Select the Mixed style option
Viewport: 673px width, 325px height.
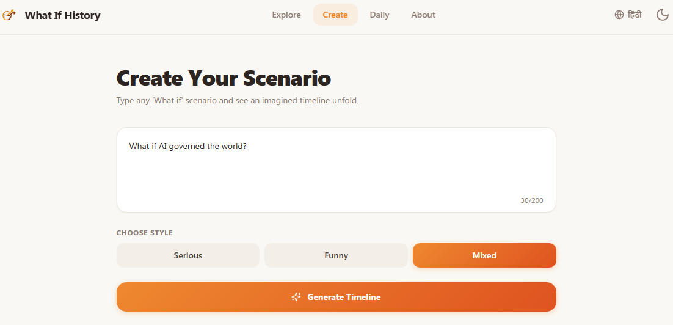484,255
